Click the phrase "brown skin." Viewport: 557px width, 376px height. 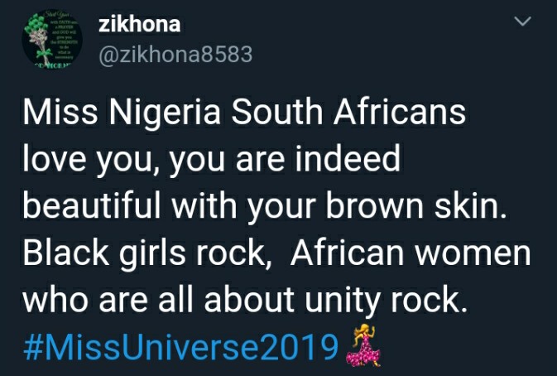coord(416,206)
